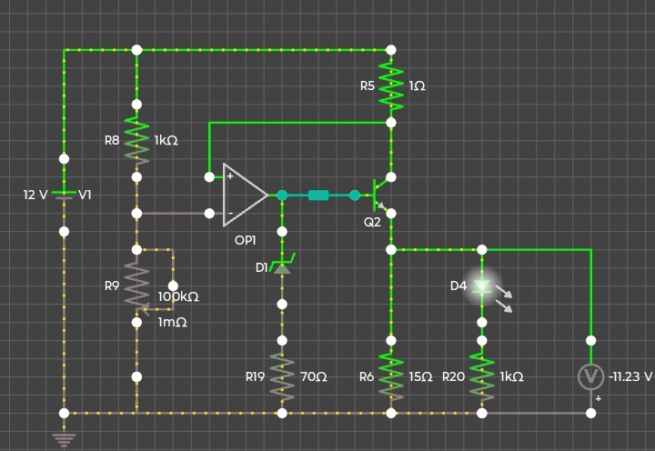The image size is (655, 451).
Task: Select the R20 resistor symbol
Action: pos(481,376)
